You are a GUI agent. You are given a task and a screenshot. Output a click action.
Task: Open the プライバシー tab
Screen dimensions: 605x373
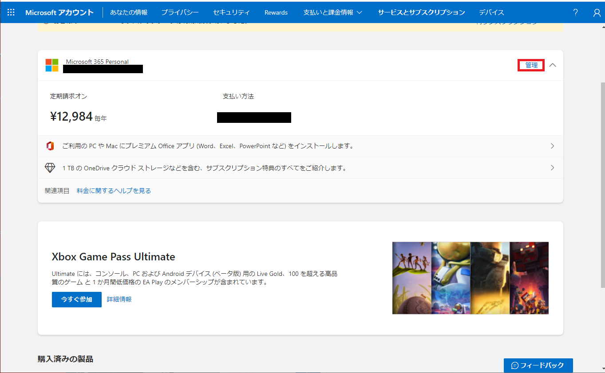click(180, 12)
